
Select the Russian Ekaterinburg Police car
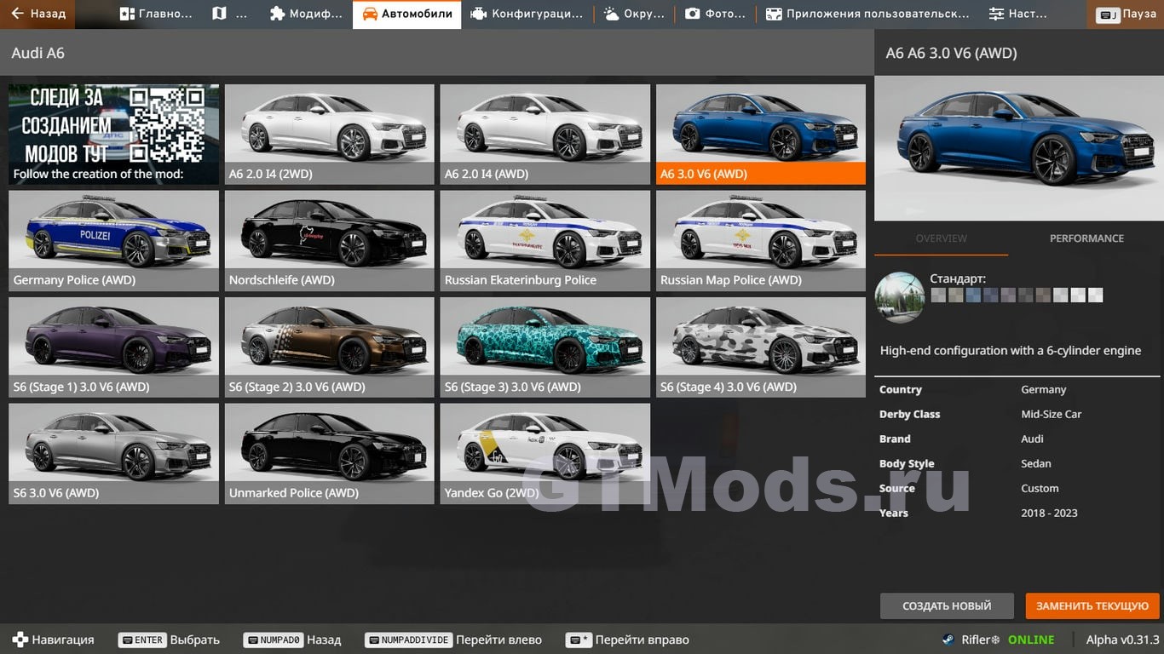point(545,241)
